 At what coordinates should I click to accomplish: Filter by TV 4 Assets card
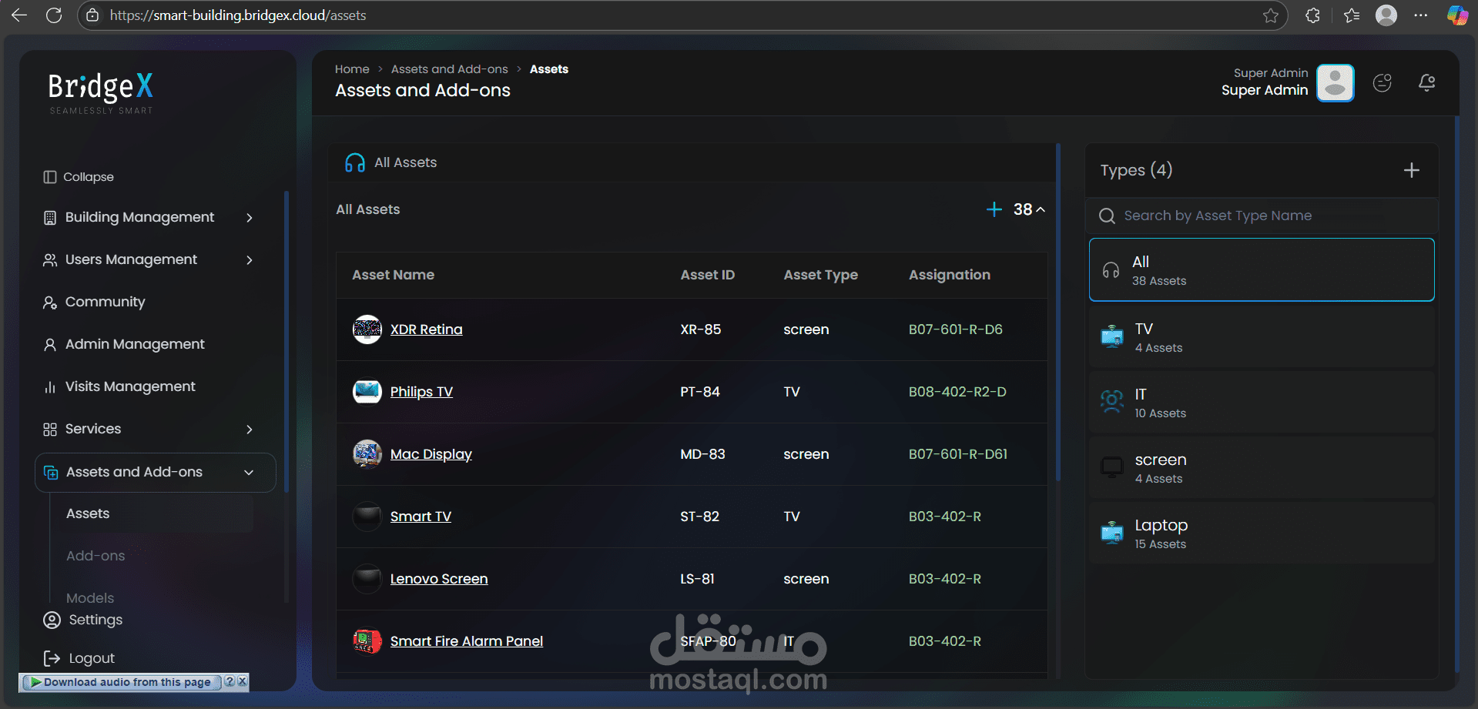click(1262, 337)
